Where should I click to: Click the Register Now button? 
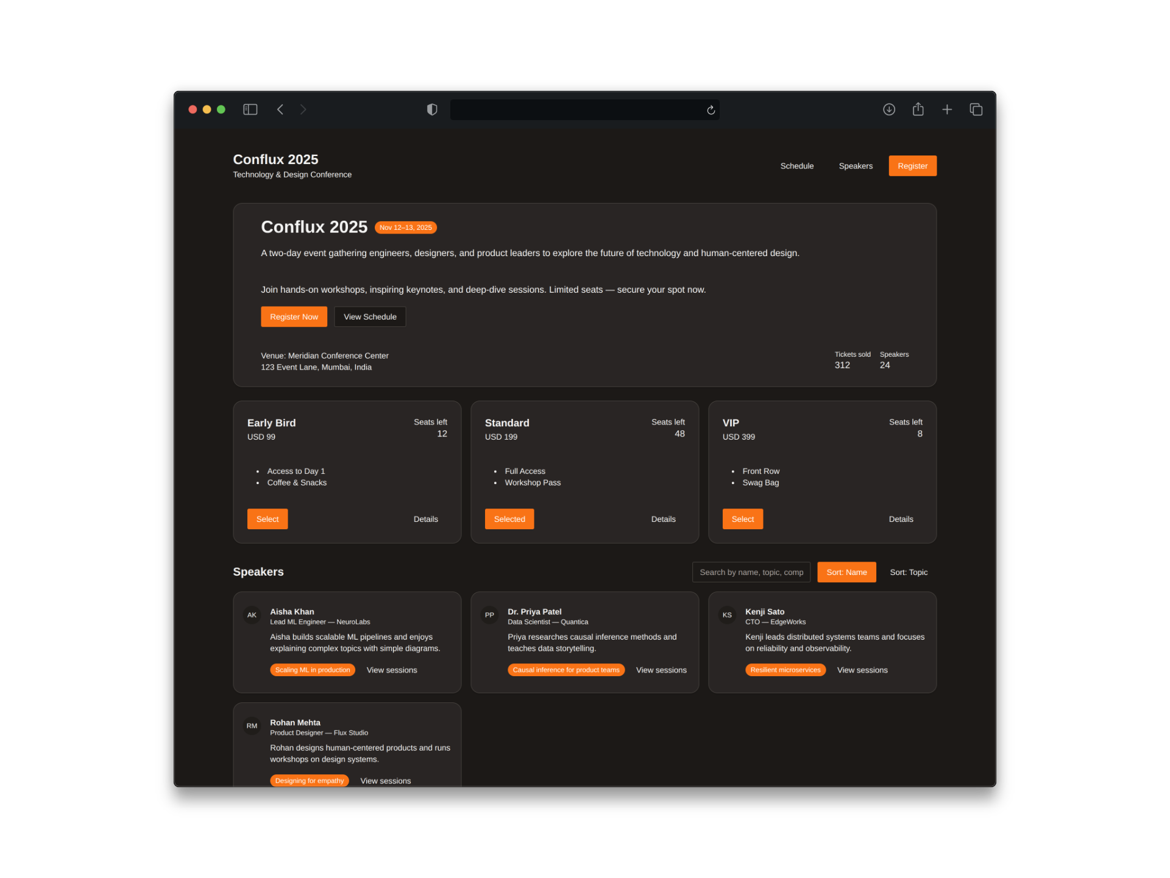pos(294,316)
